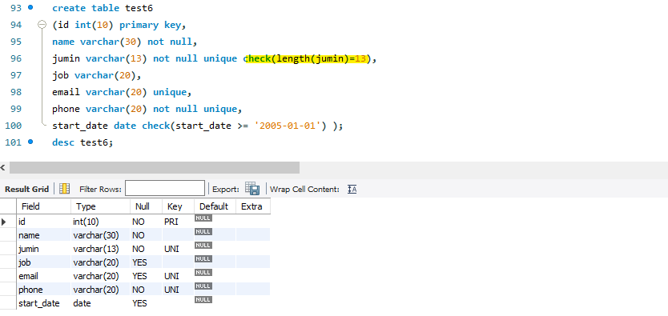Viewport: 668px width, 316px height.
Task: Click the Key column header
Action: (x=178, y=206)
